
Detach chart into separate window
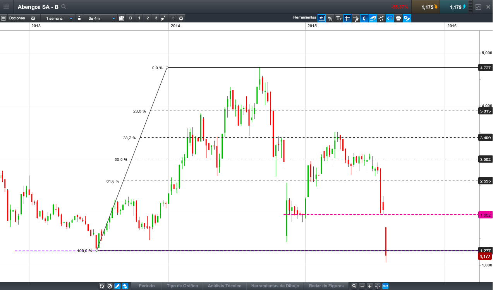(x=478, y=7)
